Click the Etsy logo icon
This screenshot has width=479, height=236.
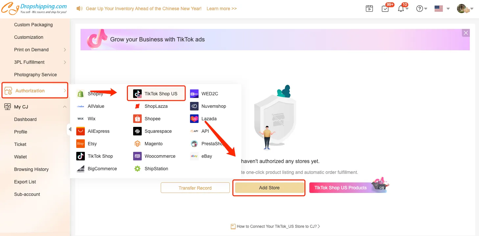[x=80, y=144]
